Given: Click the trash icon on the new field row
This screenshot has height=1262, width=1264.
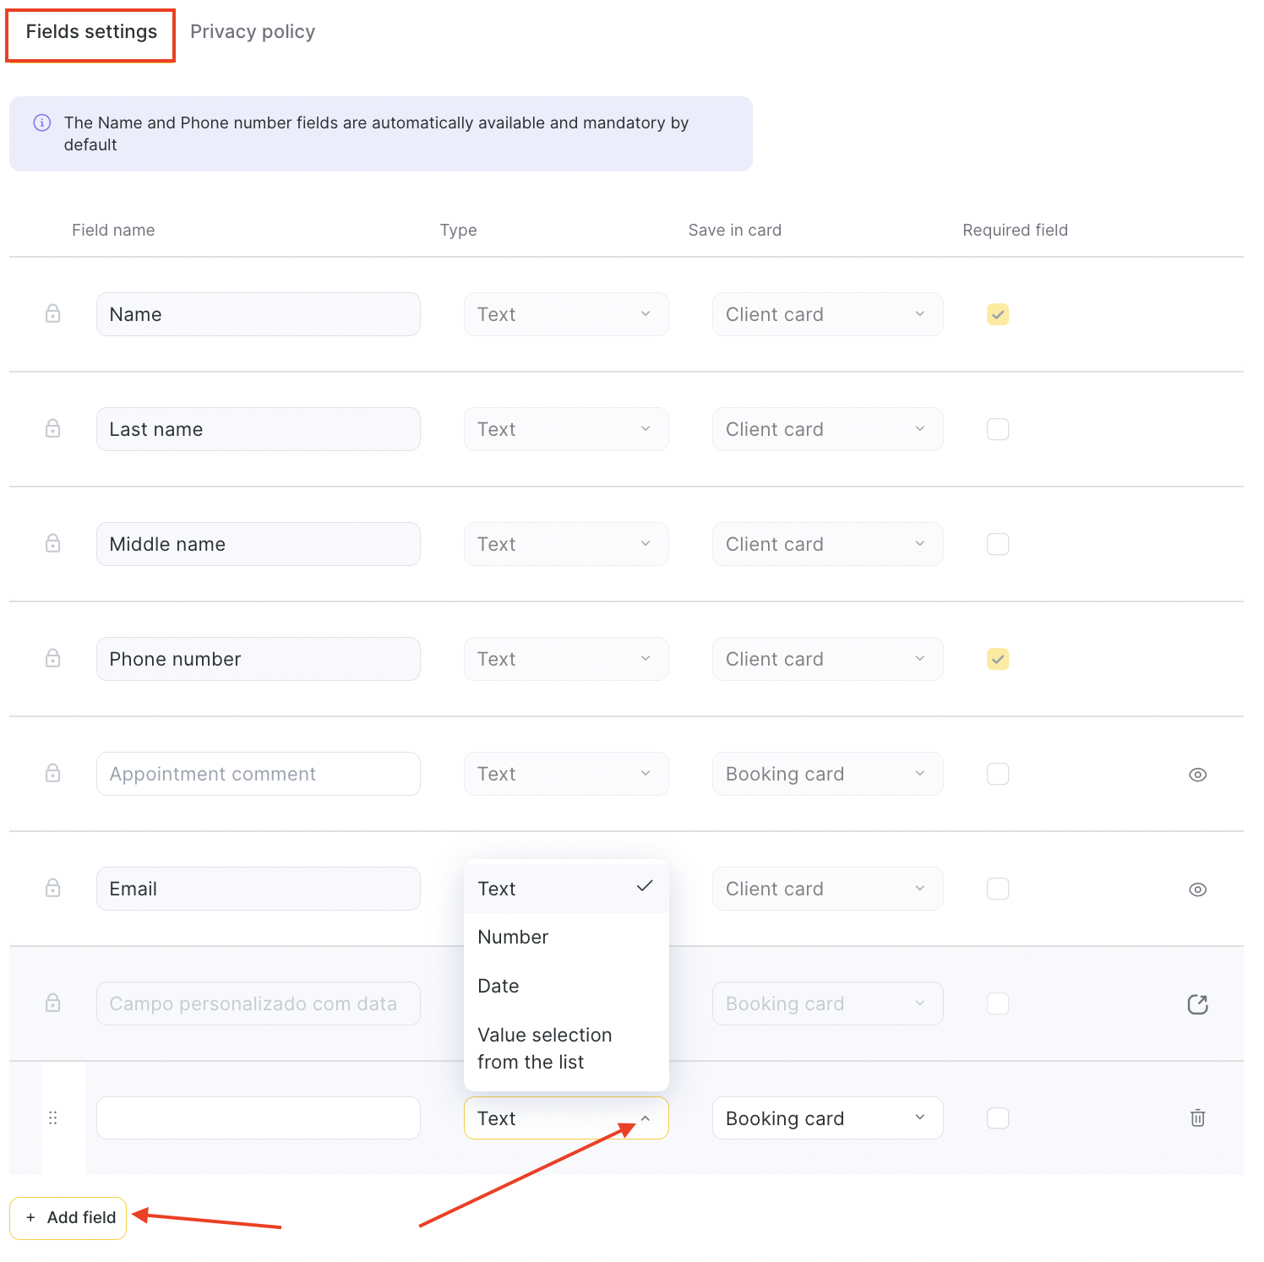Looking at the screenshot, I should click(1197, 1118).
